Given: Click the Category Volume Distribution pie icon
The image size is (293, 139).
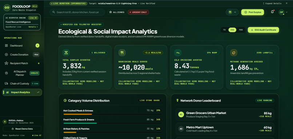Looking at the screenshot, I should point(65,101).
